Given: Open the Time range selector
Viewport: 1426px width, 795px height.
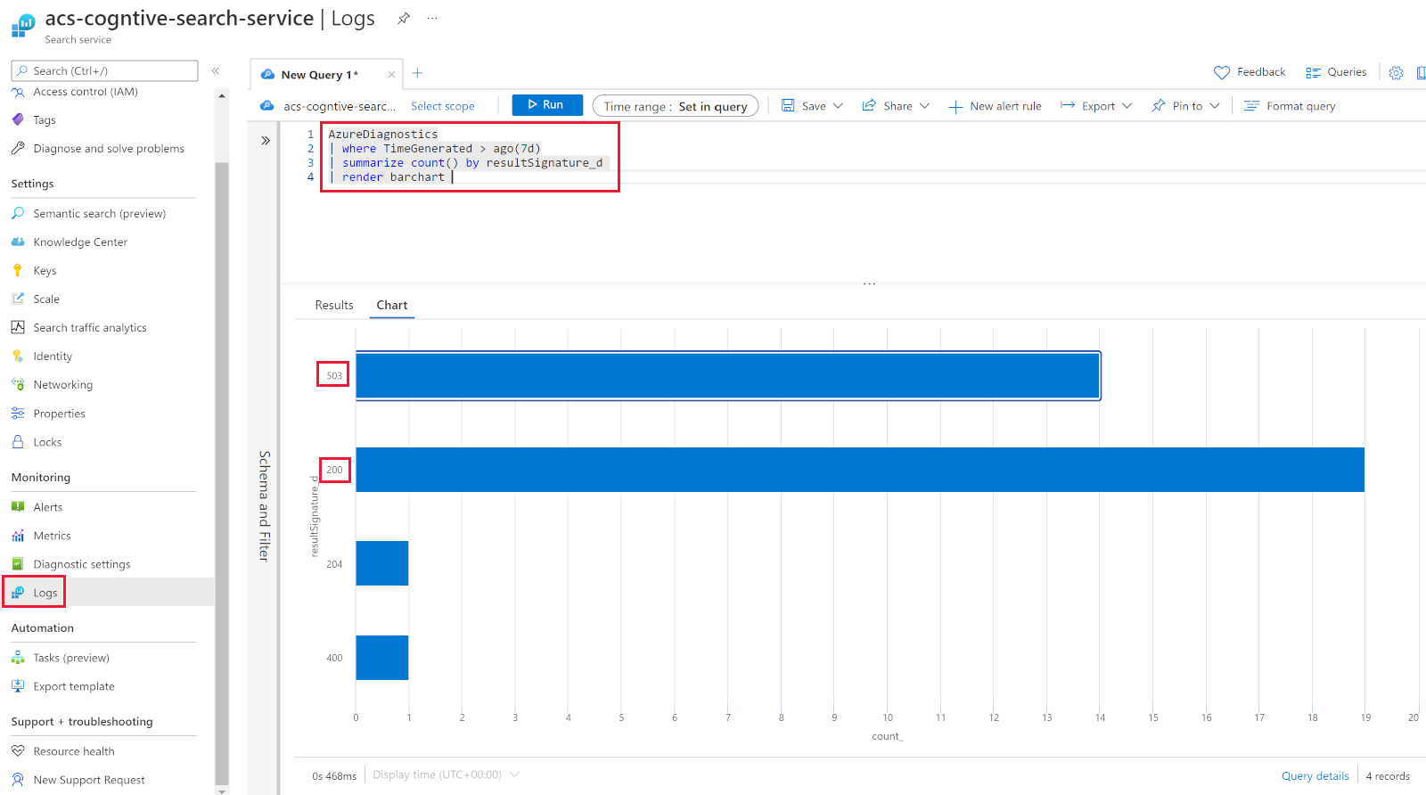Looking at the screenshot, I should click(676, 106).
